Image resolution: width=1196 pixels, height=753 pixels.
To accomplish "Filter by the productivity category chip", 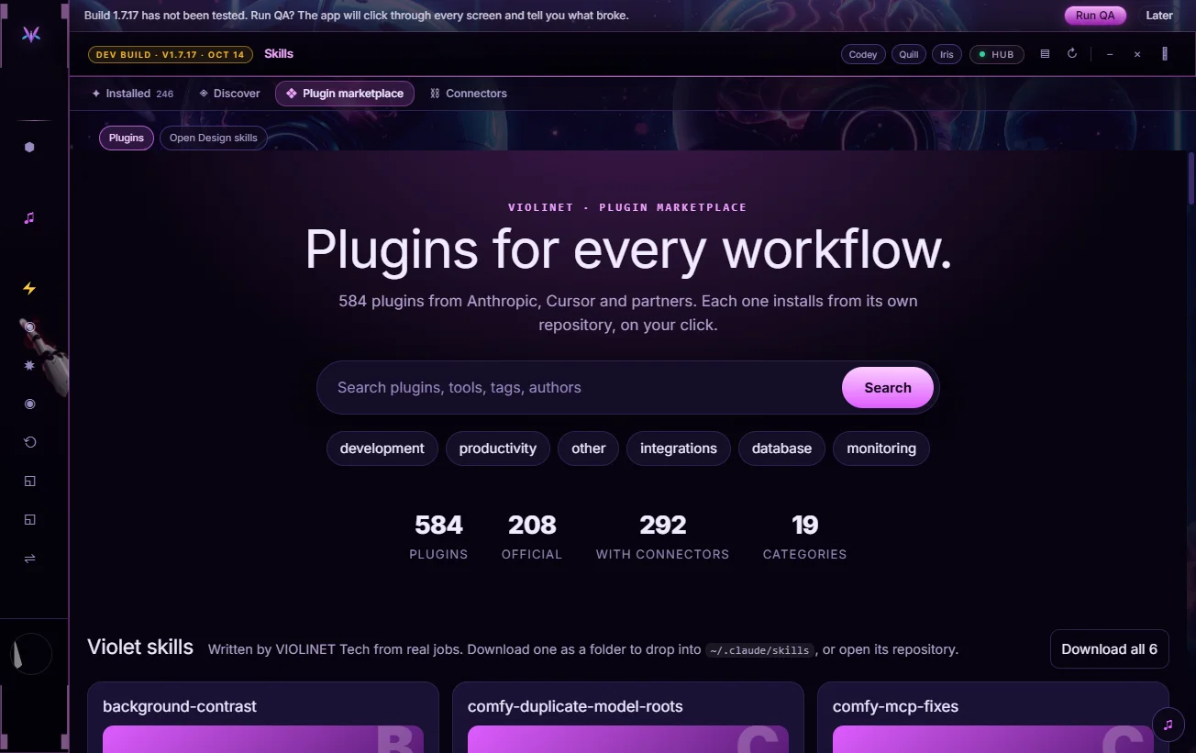I will coord(498,448).
